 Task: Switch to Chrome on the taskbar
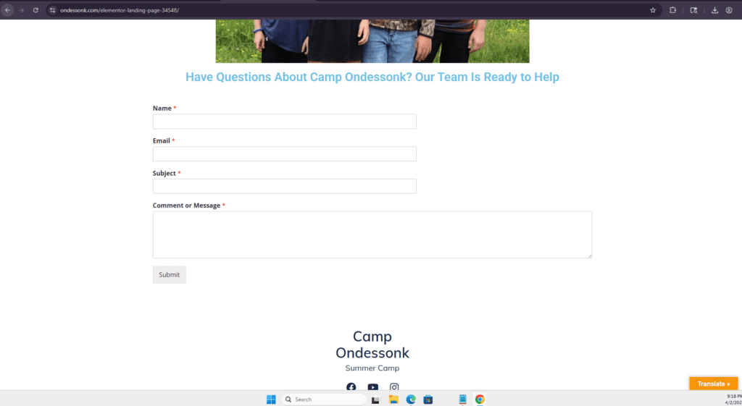[x=480, y=399]
